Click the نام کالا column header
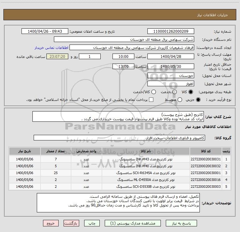 146,151
